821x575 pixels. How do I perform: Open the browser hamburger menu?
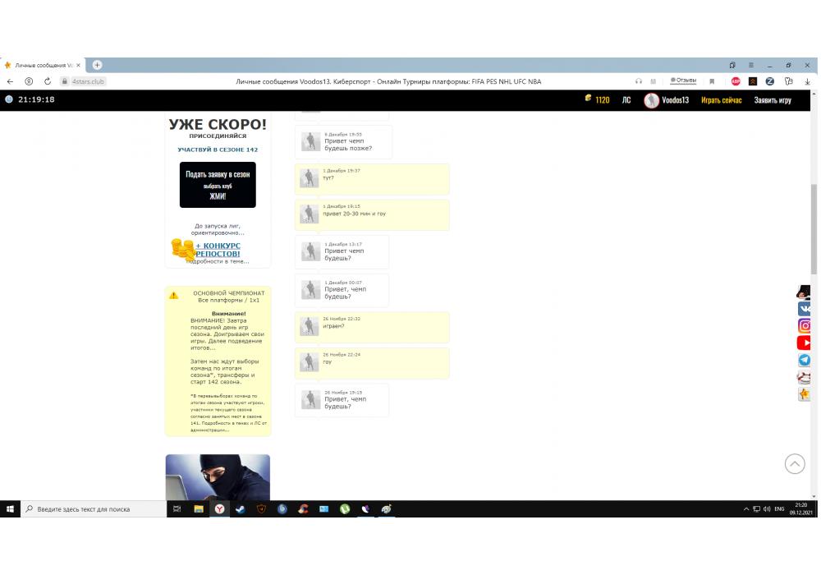[751, 65]
